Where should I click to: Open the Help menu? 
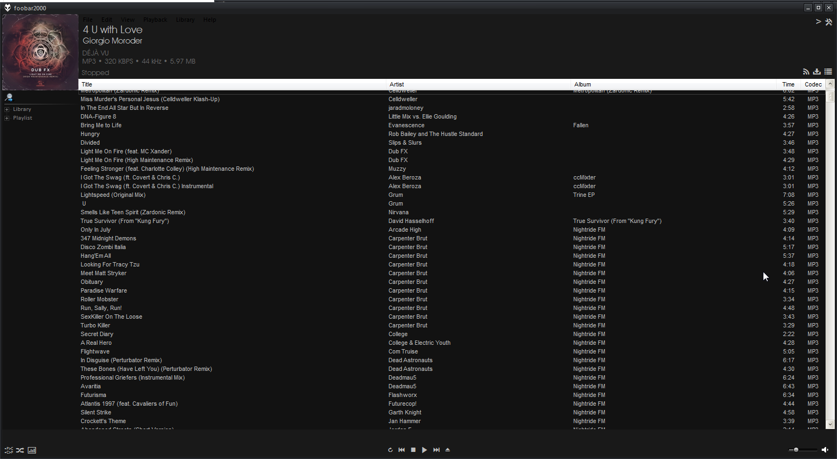210,20
